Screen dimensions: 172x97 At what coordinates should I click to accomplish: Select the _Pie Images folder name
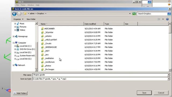(49, 70)
